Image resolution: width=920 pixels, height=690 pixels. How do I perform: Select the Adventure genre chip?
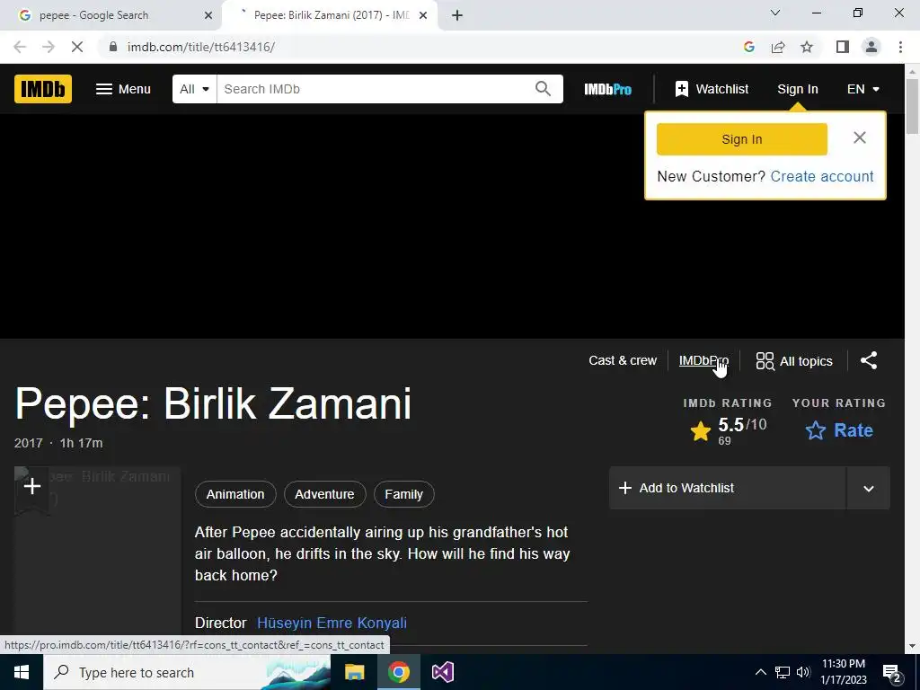[324, 494]
